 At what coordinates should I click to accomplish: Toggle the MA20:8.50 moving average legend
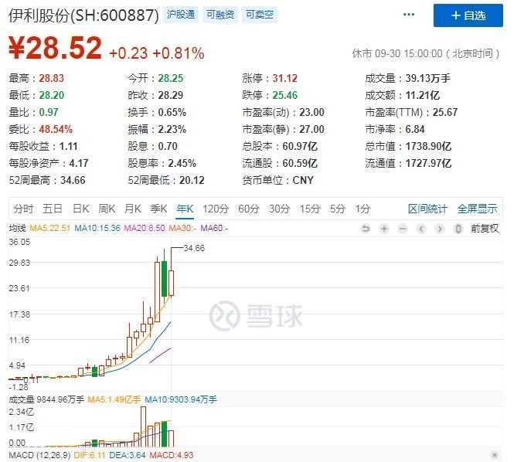point(145,229)
